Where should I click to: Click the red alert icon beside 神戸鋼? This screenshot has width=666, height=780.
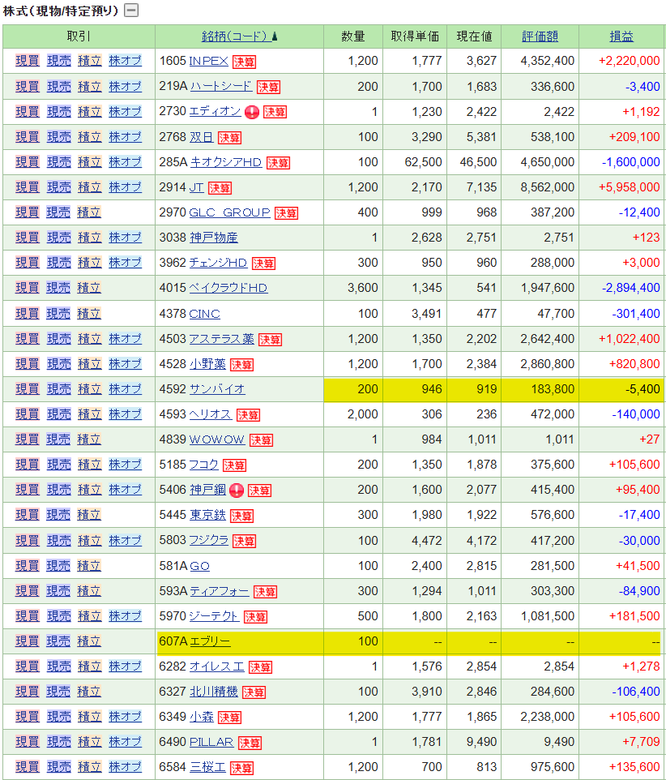[x=237, y=491]
